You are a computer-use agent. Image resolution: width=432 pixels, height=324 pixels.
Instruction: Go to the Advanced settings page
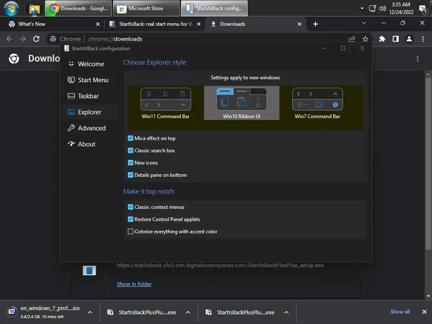pyautogui.click(x=91, y=128)
